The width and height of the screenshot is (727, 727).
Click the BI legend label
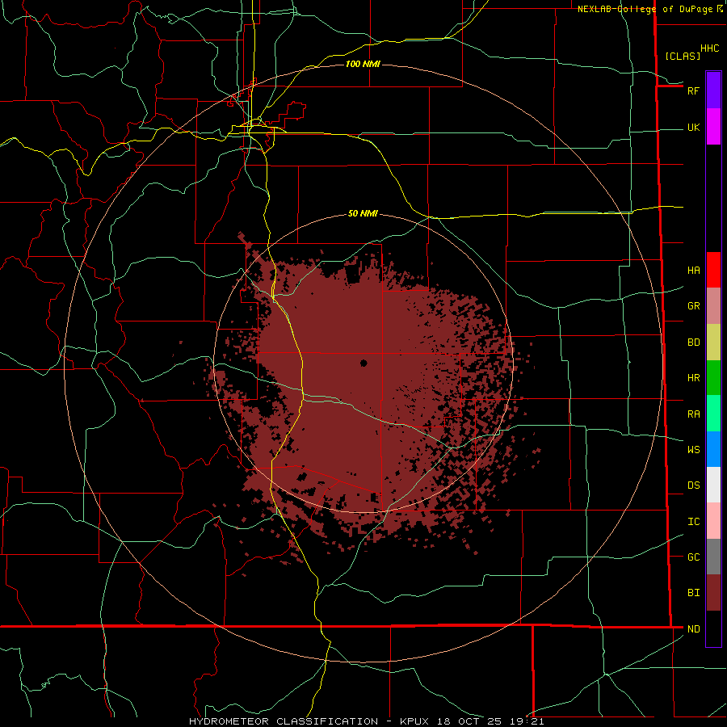pos(694,593)
